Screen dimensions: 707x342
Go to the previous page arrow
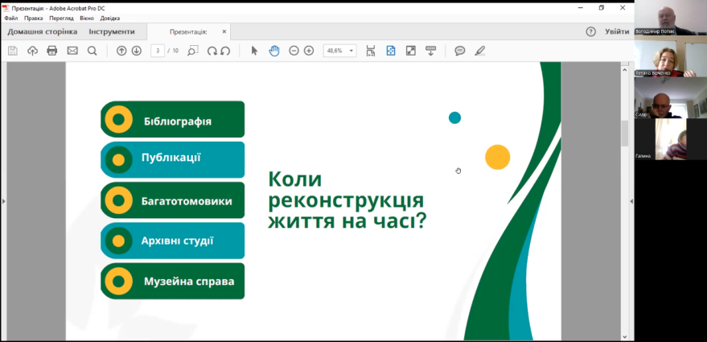pos(121,51)
